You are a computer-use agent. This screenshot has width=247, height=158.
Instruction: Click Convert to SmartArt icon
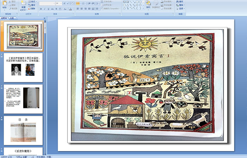click(102, 9)
